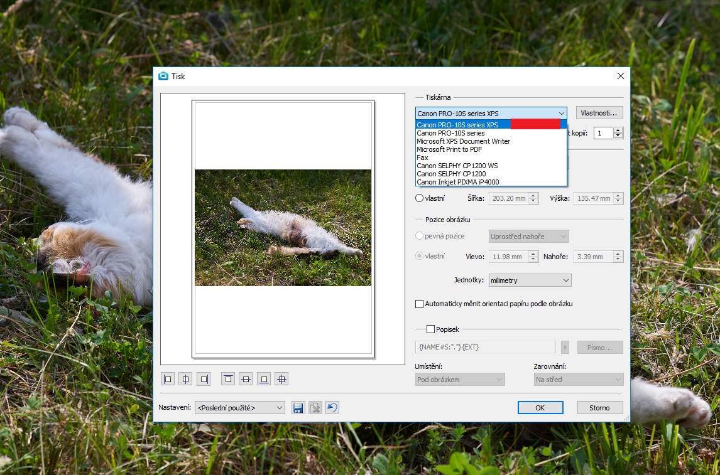The image size is (720, 475).
Task: Open the Jednotky units dropdown
Action: click(x=530, y=280)
